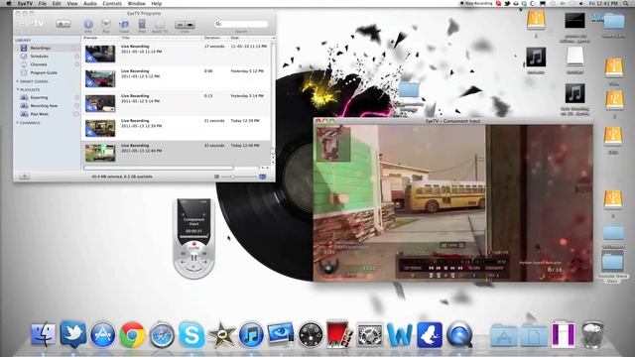Select the Exporting playlist
The height and width of the screenshot is (357, 635).
(47, 97)
